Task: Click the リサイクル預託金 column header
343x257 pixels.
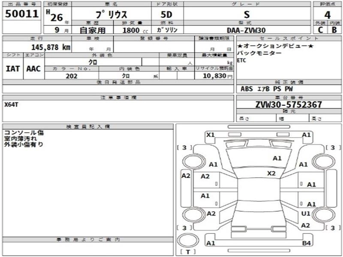Action: click(214, 69)
